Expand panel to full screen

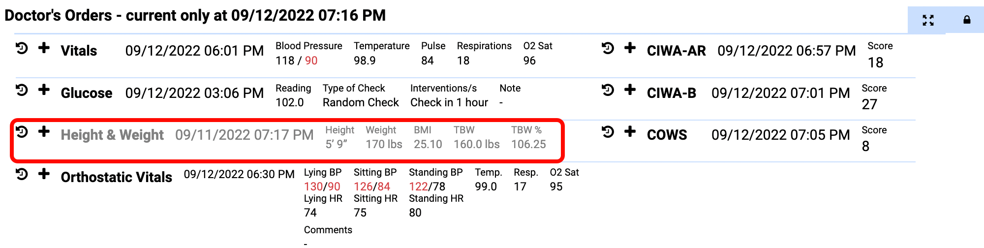point(928,20)
